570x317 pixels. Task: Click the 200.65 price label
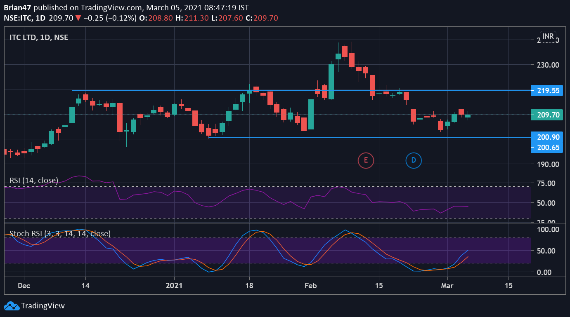point(547,147)
